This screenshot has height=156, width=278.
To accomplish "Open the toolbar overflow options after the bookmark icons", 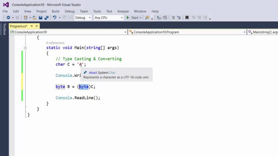I will tap(210, 18).
